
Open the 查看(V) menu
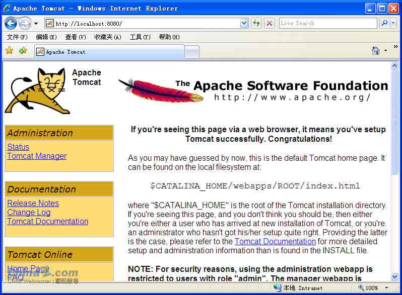76,37
